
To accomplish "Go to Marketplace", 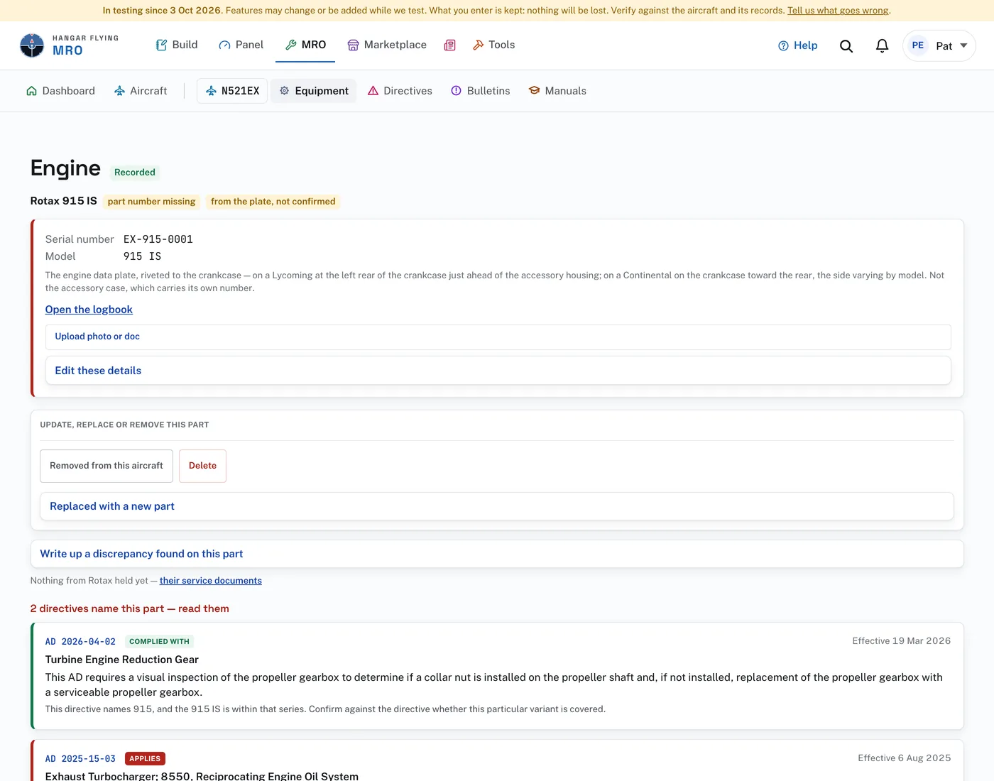I will coord(387,45).
